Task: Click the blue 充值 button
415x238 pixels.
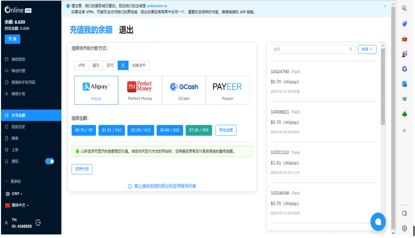Action: (13, 39)
